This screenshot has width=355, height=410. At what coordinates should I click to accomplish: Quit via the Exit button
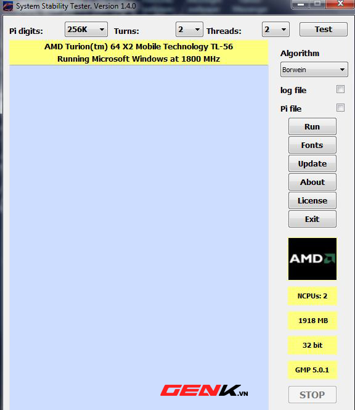[x=312, y=219]
